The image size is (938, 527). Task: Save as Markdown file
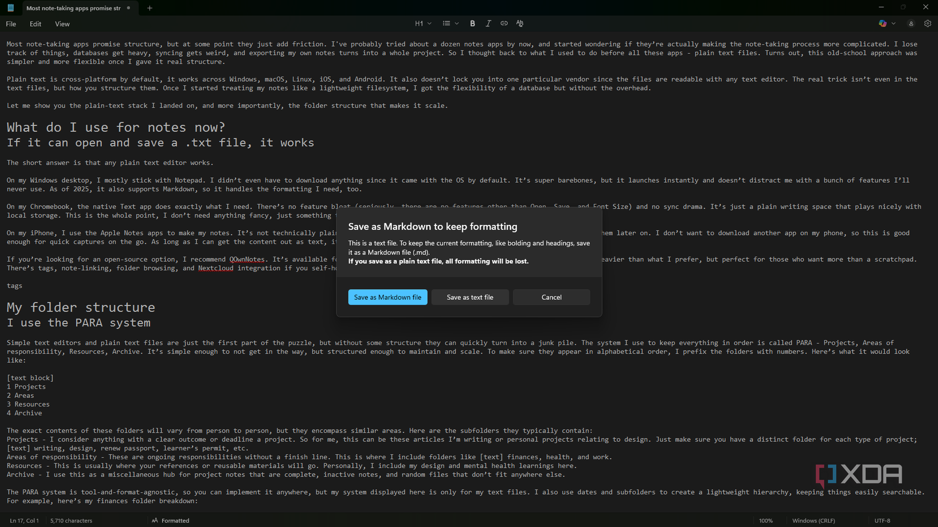388,297
